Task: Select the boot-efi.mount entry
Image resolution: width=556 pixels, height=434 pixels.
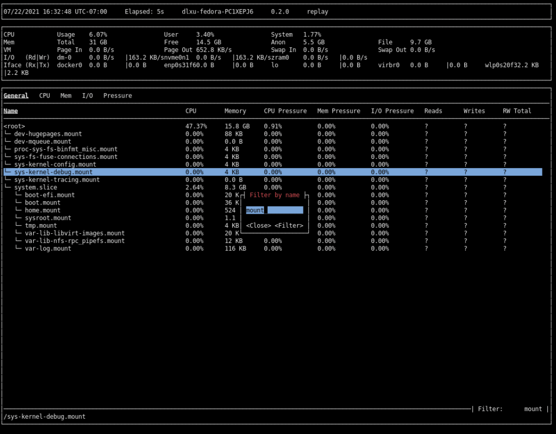Action: point(49,195)
